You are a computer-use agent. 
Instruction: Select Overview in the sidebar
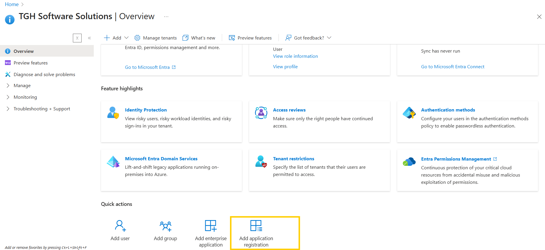47,51
